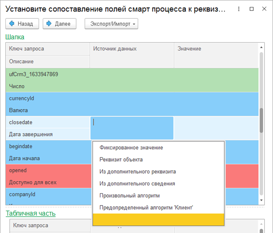Click the closedate data source input field
This screenshot has height=233, width=273.
[x=131, y=128]
